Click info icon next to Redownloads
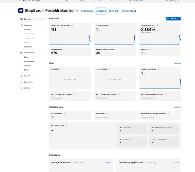195x172 pixels. [110, 25]
